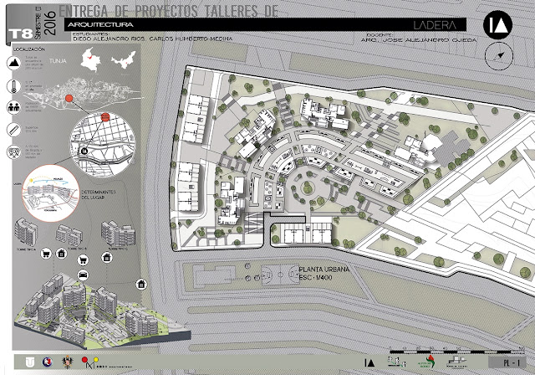
Task: Click the student name Diego Alejandro Rios
Action: click(x=108, y=39)
